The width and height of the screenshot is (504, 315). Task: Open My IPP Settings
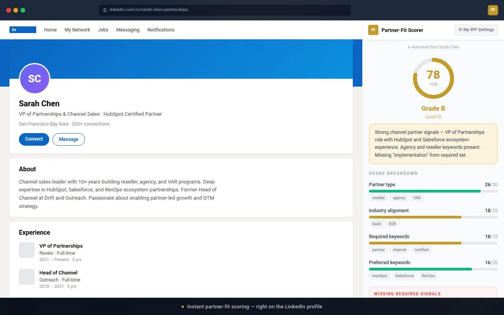476,30
